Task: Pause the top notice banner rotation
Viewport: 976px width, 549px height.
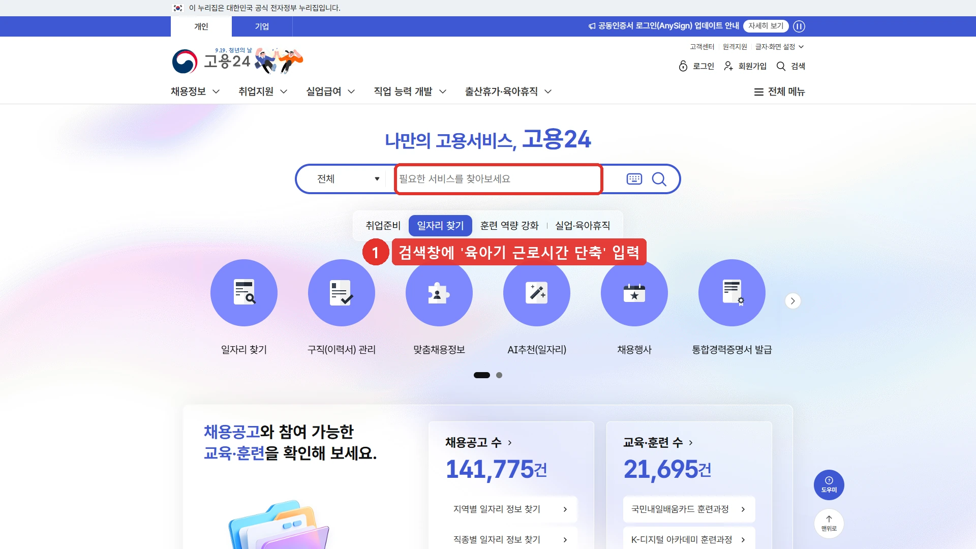Action: pos(799,26)
